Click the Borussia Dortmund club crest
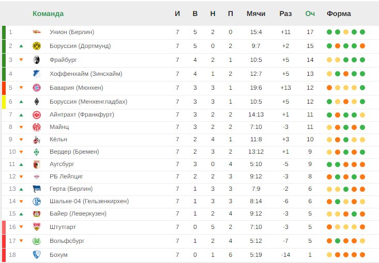The image size is (379, 263). (x=36, y=46)
